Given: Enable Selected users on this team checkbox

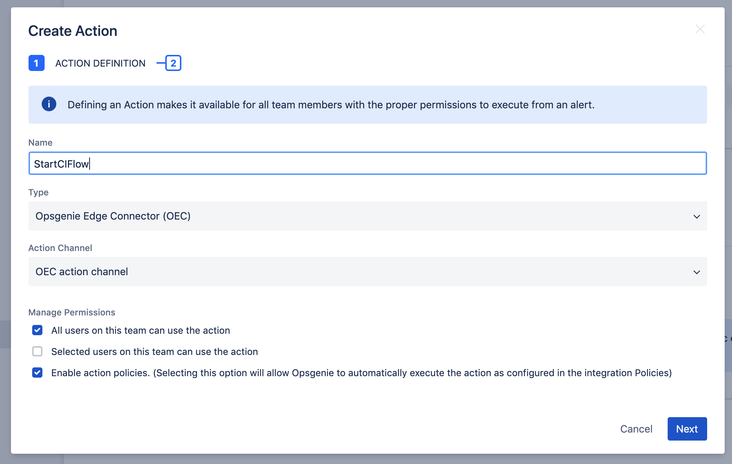Looking at the screenshot, I should point(37,351).
